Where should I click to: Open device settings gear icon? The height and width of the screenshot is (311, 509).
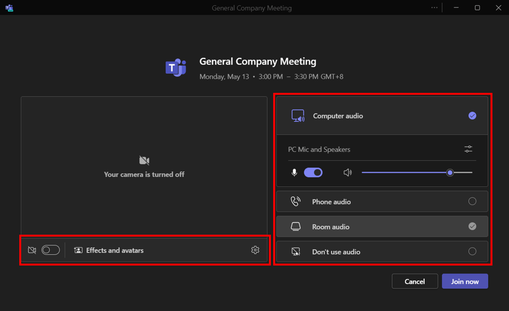255,250
